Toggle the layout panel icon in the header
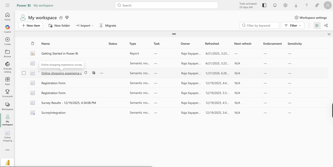333x167 pixels. [x=264, y=5]
